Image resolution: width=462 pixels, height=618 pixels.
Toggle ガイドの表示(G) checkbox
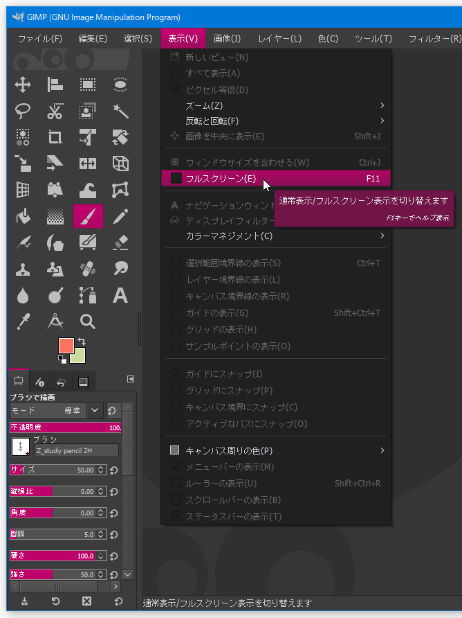(176, 312)
